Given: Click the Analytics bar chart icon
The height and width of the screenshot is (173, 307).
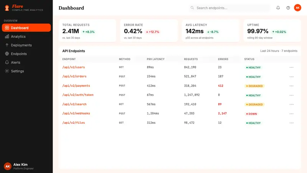Looking at the screenshot, I should coord(7,36).
